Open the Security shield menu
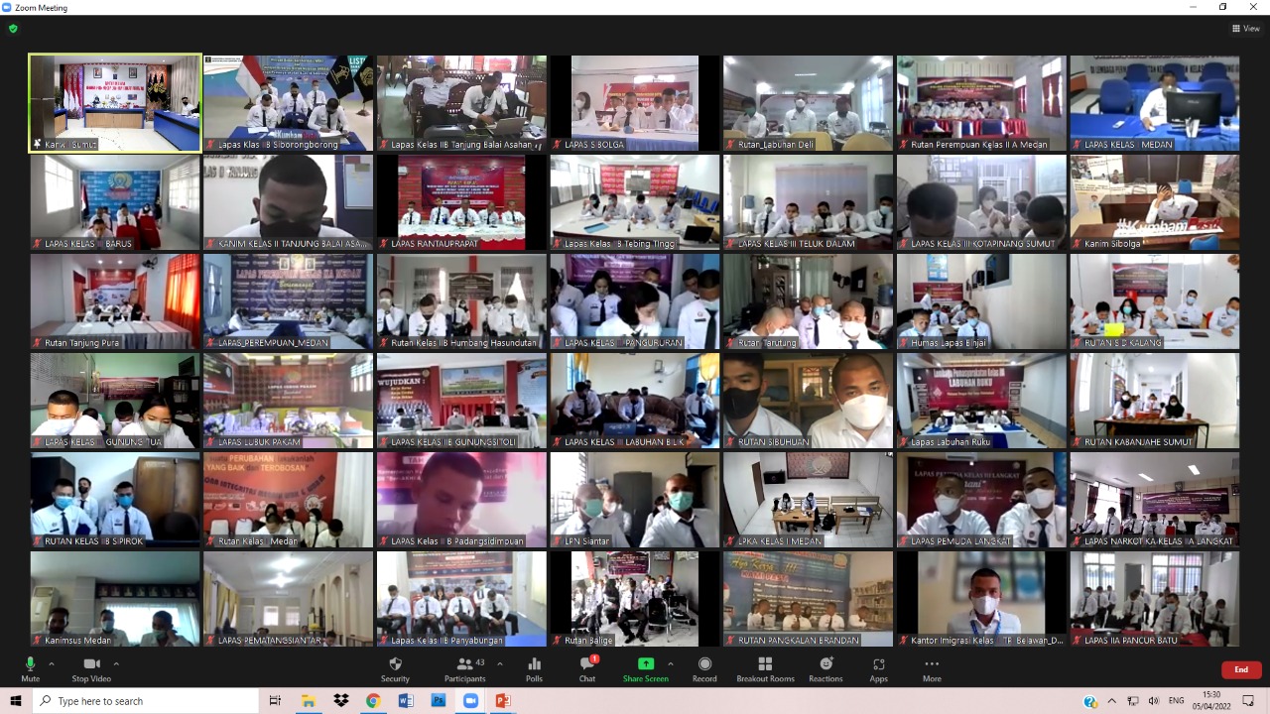This screenshot has height=714, width=1270. (x=395, y=667)
